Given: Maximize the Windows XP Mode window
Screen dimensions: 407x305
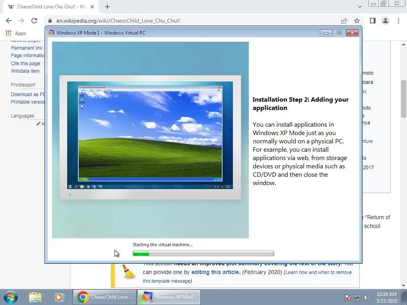Looking at the screenshot, I should pos(339,33).
